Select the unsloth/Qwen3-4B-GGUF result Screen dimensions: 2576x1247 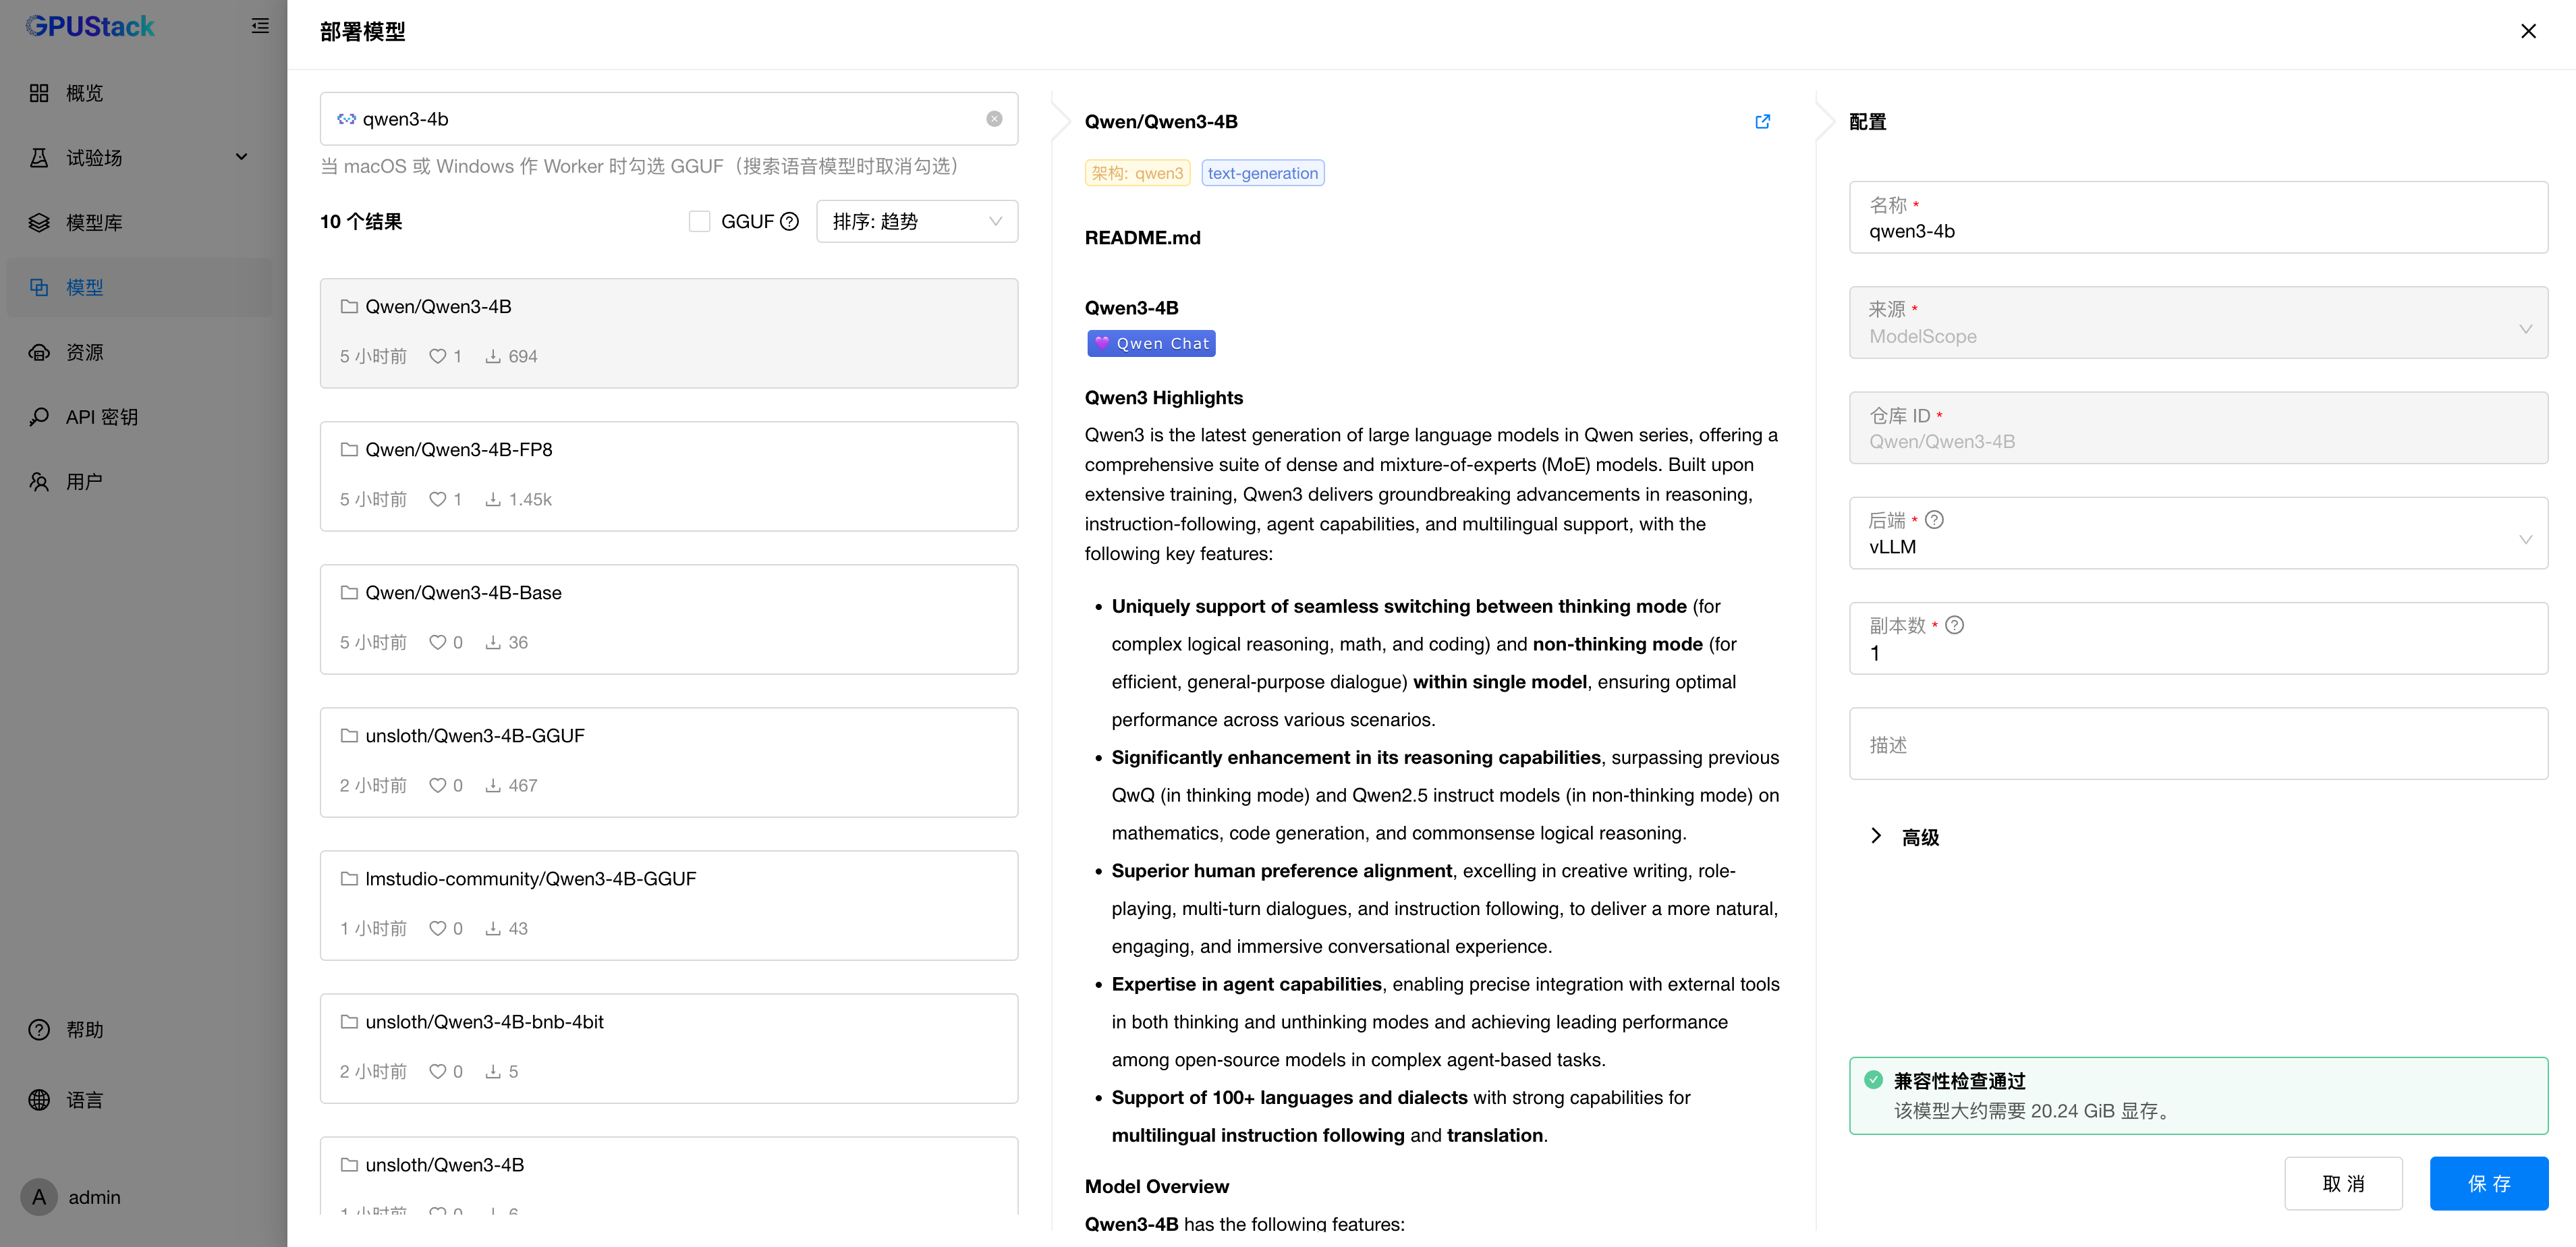[x=669, y=762]
